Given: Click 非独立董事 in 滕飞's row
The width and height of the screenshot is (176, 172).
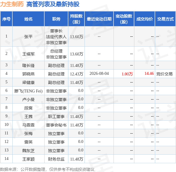Looking at the screenshot, I should (56, 91).
